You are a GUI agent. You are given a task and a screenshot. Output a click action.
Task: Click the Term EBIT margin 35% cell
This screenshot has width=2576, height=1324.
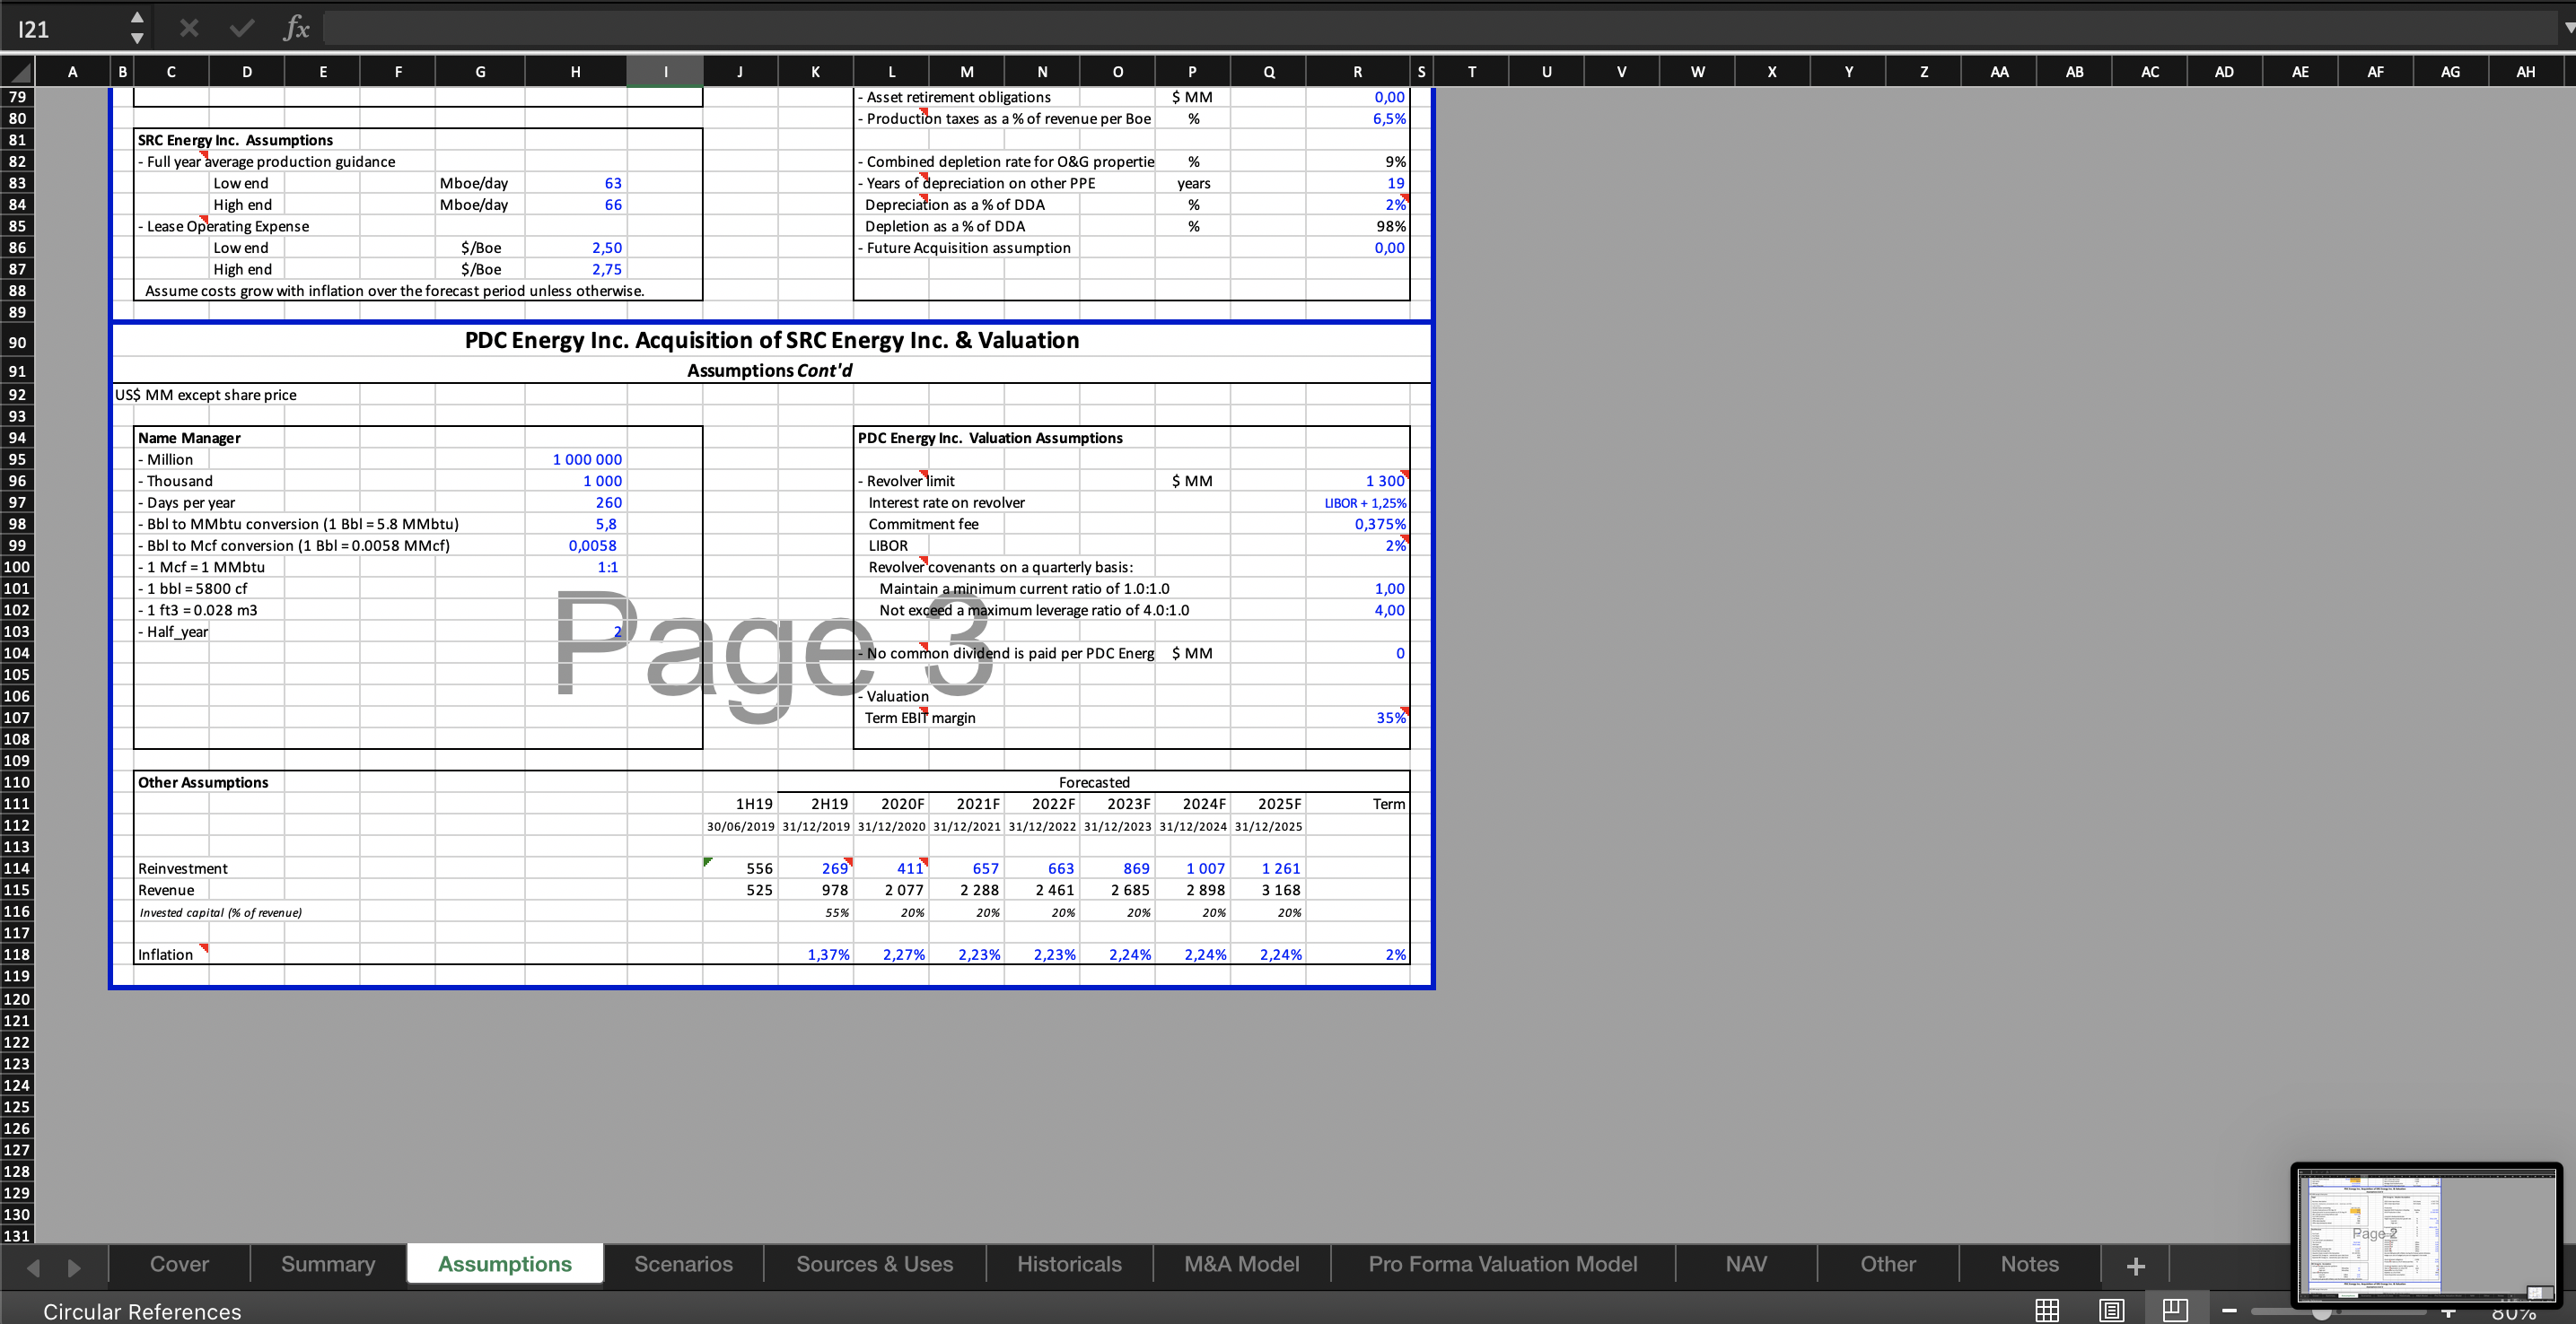pyautogui.click(x=1358, y=718)
